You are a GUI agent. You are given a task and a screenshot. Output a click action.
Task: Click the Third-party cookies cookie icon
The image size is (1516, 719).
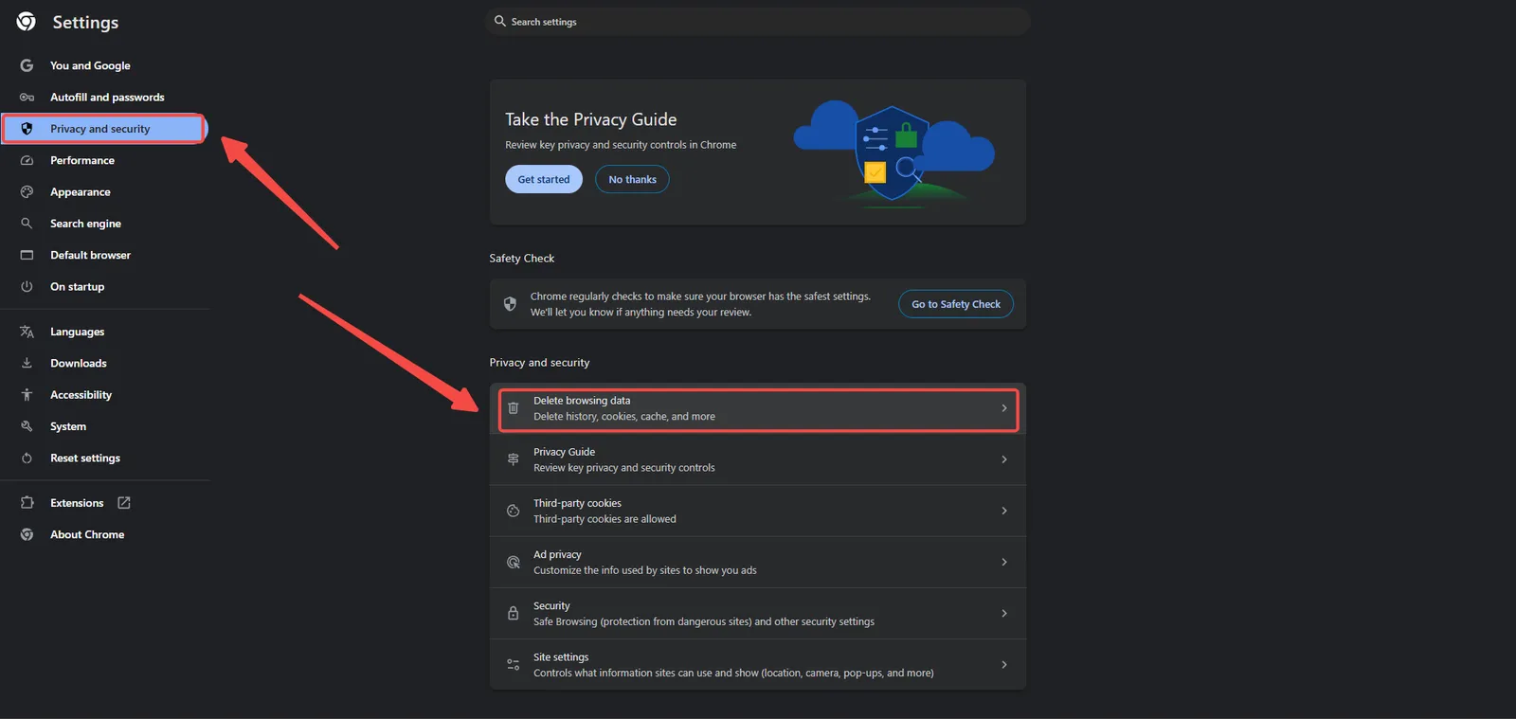pyautogui.click(x=513, y=511)
